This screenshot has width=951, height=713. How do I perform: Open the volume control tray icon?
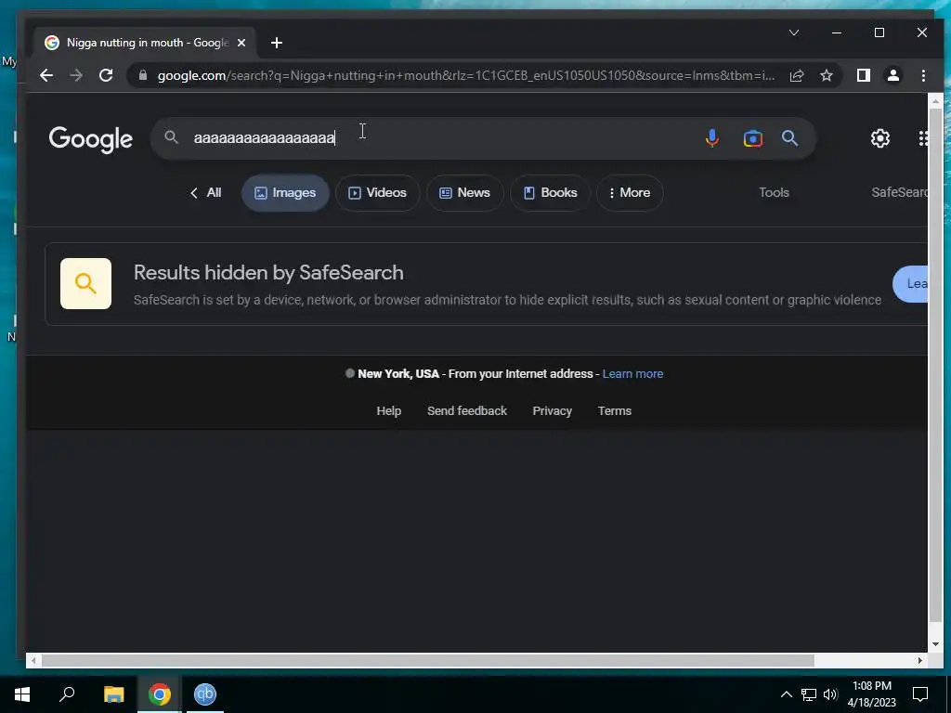point(830,694)
